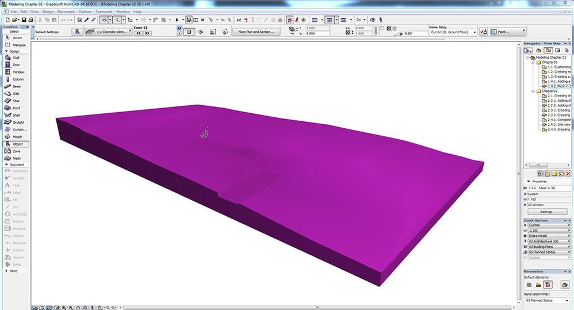Click the New document icon
This screenshot has height=310, width=574.
(7, 20)
